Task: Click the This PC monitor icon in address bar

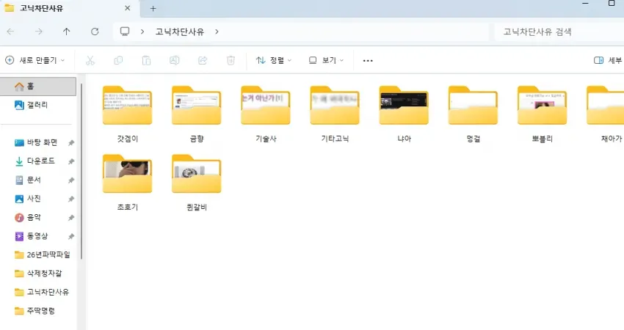Action: coord(125,32)
